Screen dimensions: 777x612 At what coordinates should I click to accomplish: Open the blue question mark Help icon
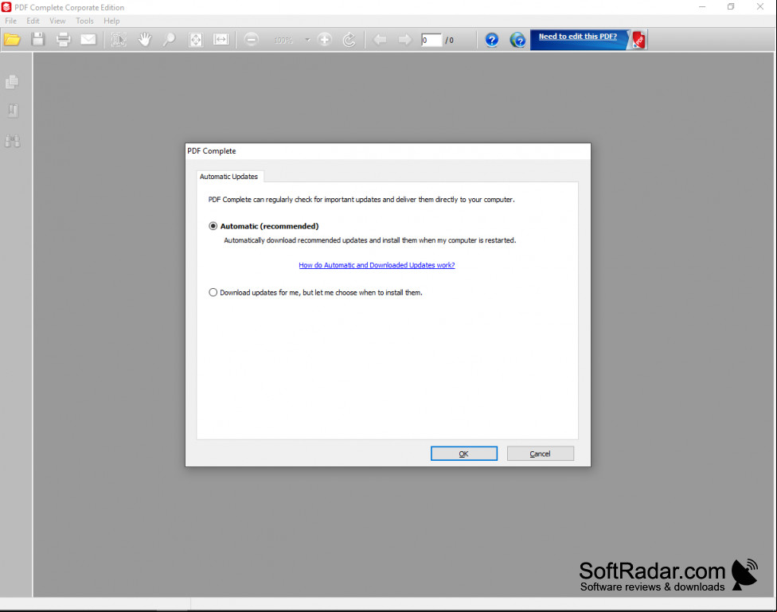click(491, 40)
